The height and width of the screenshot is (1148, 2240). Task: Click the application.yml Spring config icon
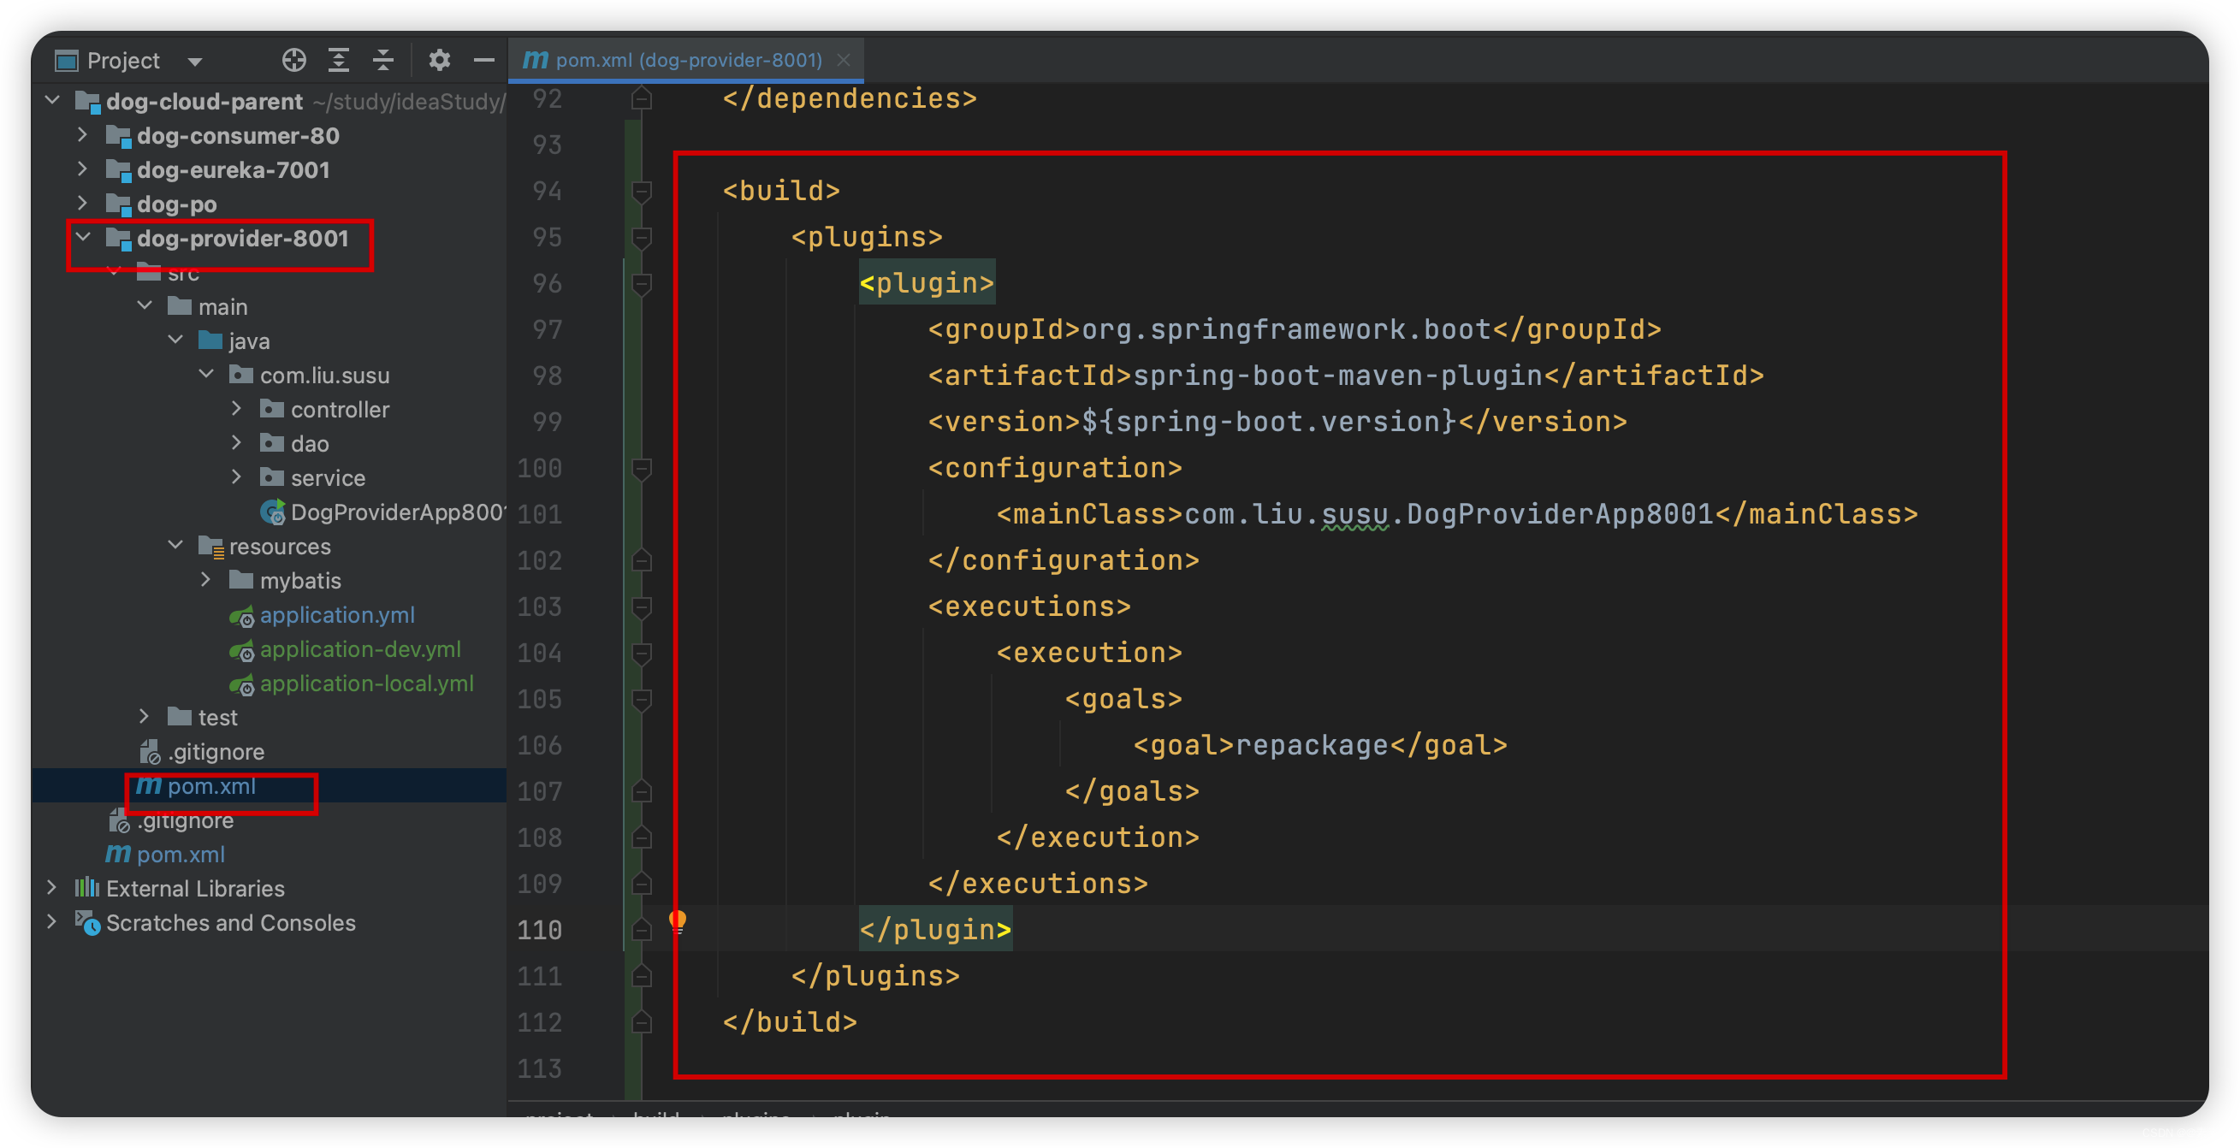coord(242,617)
